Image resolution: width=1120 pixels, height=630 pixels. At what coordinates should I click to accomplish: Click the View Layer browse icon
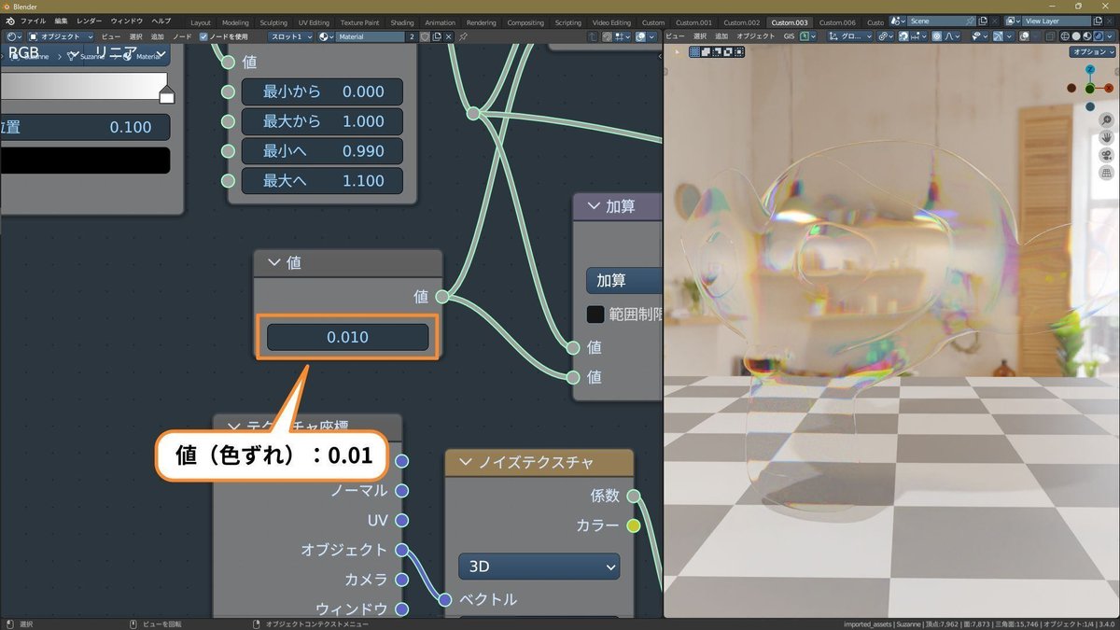pos(1014,21)
